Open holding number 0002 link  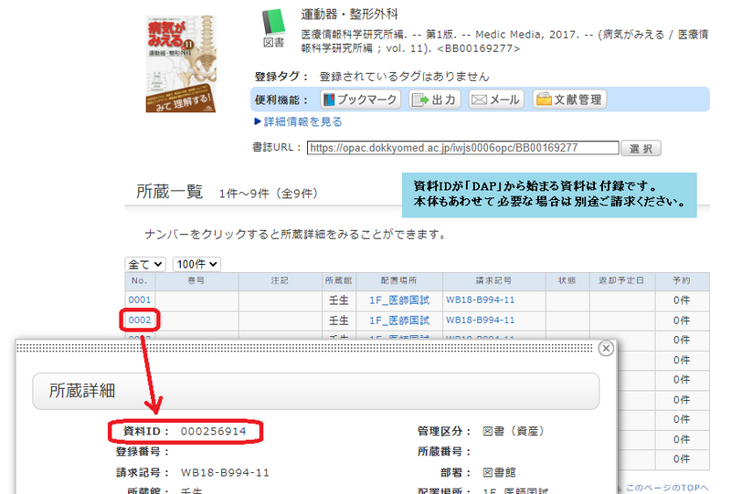point(140,321)
